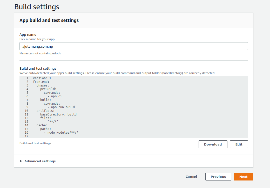The width and height of the screenshot is (270, 188).
Task: Click the Advanced settings label
Action: click(x=40, y=161)
